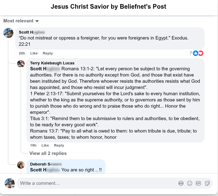Expand View all 2 replies
Image resolution: width=218 pixels, height=196 pixels.
click(48, 153)
